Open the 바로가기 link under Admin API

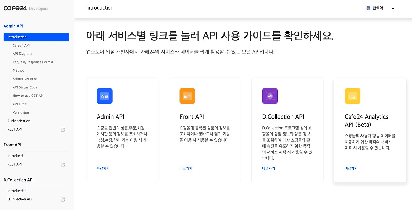[103, 168]
